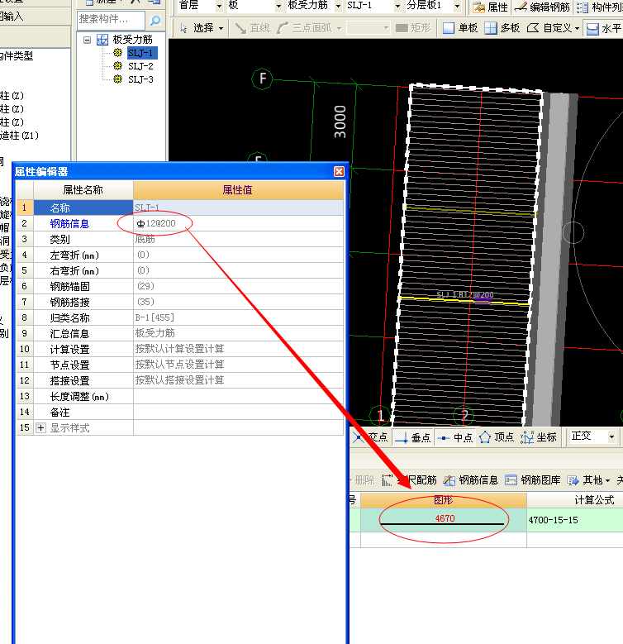The image size is (623, 644).
Task: Expand the 显示样式 property row
Action: 40,428
